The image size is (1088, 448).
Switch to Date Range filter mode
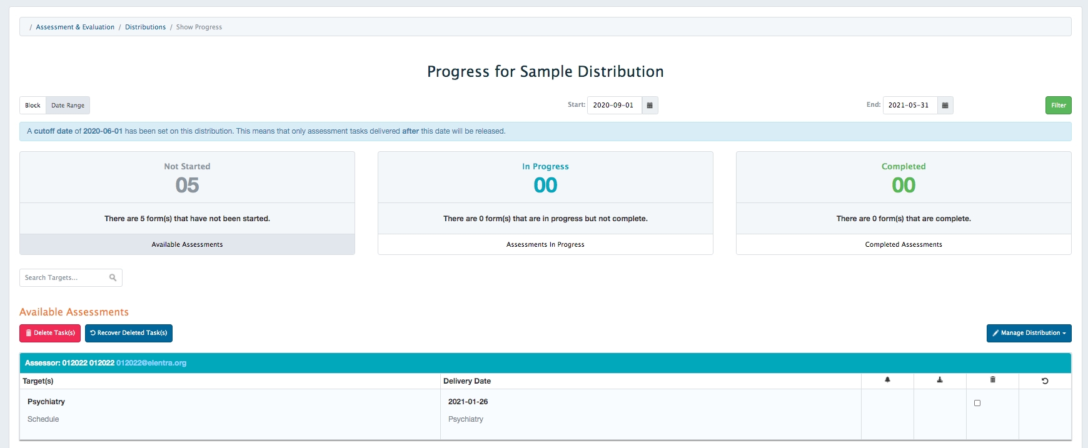68,106
